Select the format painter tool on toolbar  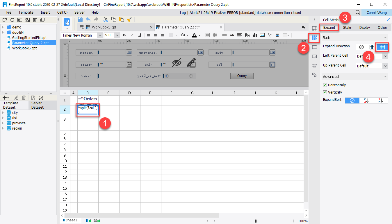(129, 19)
